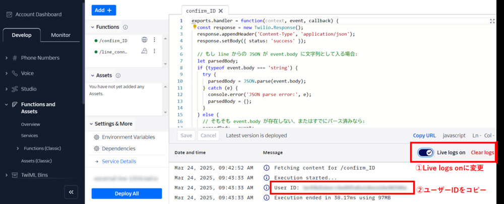
Task: Toggle the Live logs switch
Action: tap(426, 153)
